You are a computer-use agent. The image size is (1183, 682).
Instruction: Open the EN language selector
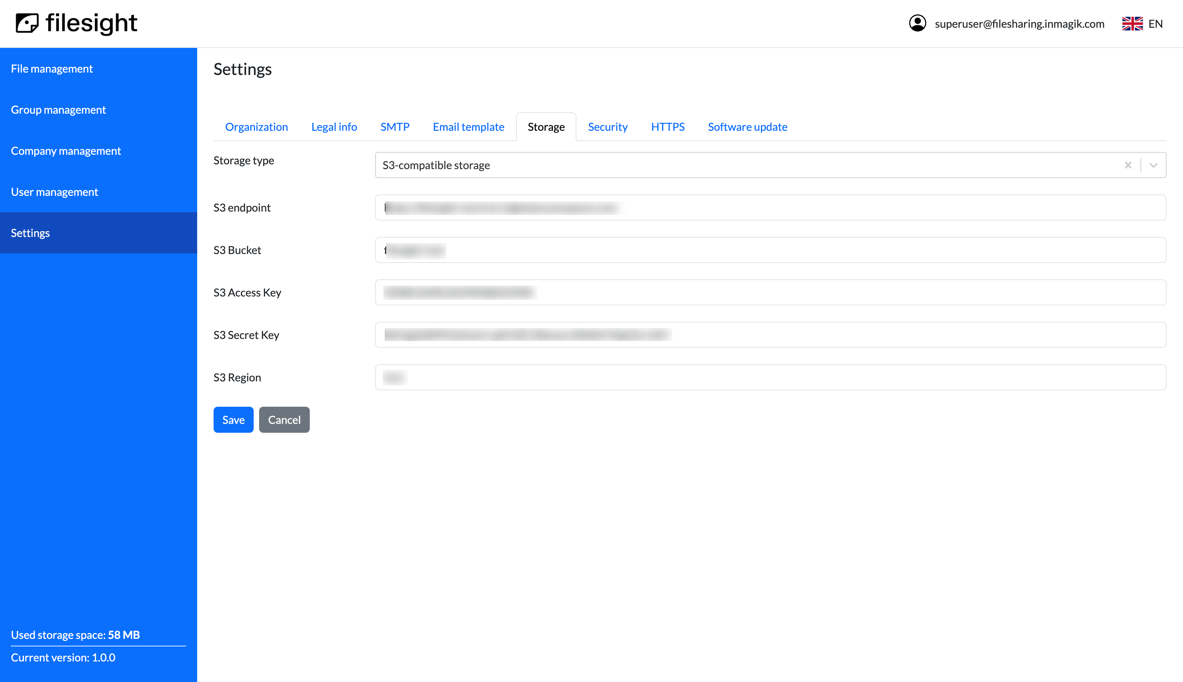1155,23
